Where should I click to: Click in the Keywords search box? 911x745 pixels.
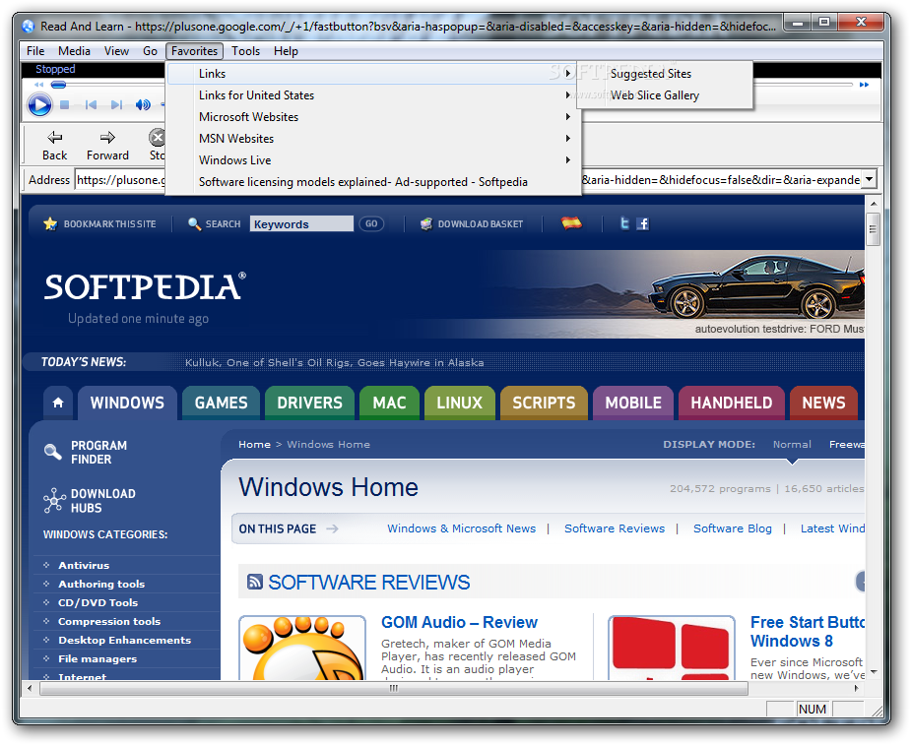pyautogui.click(x=301, y=223)
